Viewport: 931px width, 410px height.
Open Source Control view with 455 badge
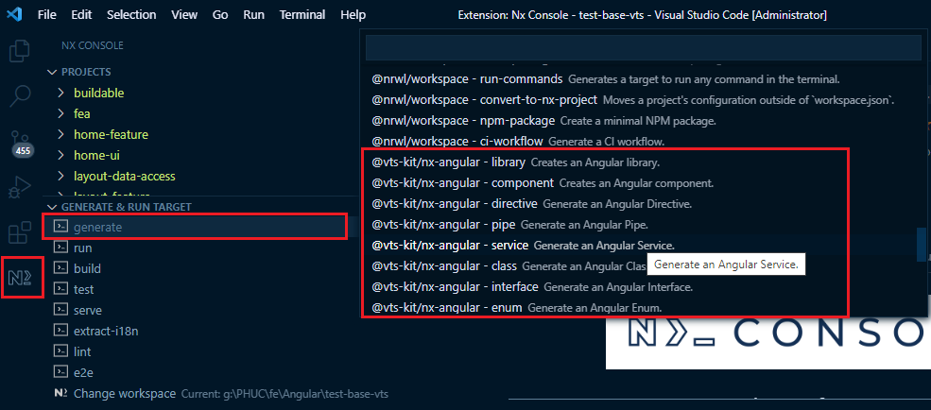click(21, 143)
